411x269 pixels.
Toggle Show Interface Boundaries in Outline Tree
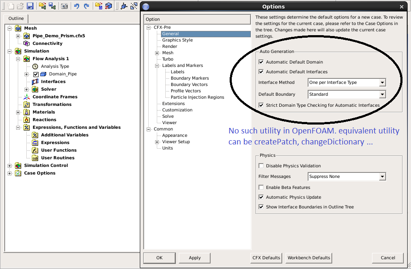(x=261, y=207)
